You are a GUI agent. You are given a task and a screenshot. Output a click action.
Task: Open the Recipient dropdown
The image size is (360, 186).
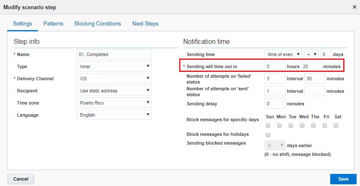tap(114, 91)
